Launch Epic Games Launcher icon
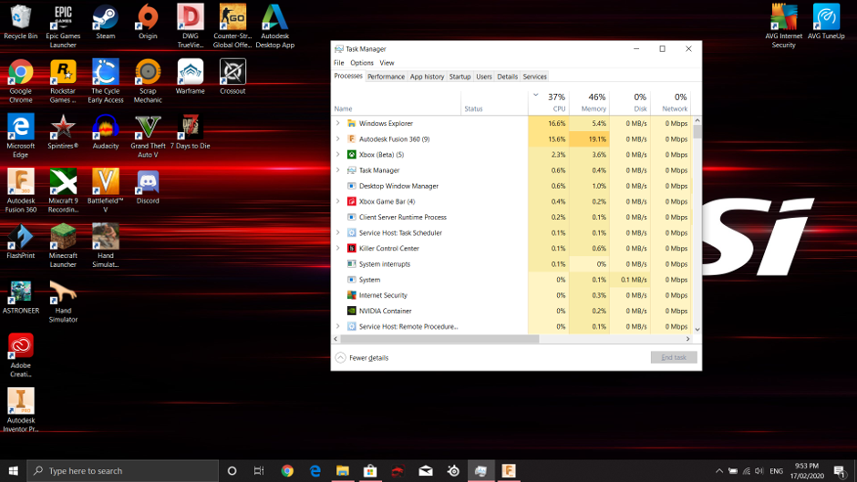The width and height of the screenshot is (857, 482). click(x=63, y=26)
